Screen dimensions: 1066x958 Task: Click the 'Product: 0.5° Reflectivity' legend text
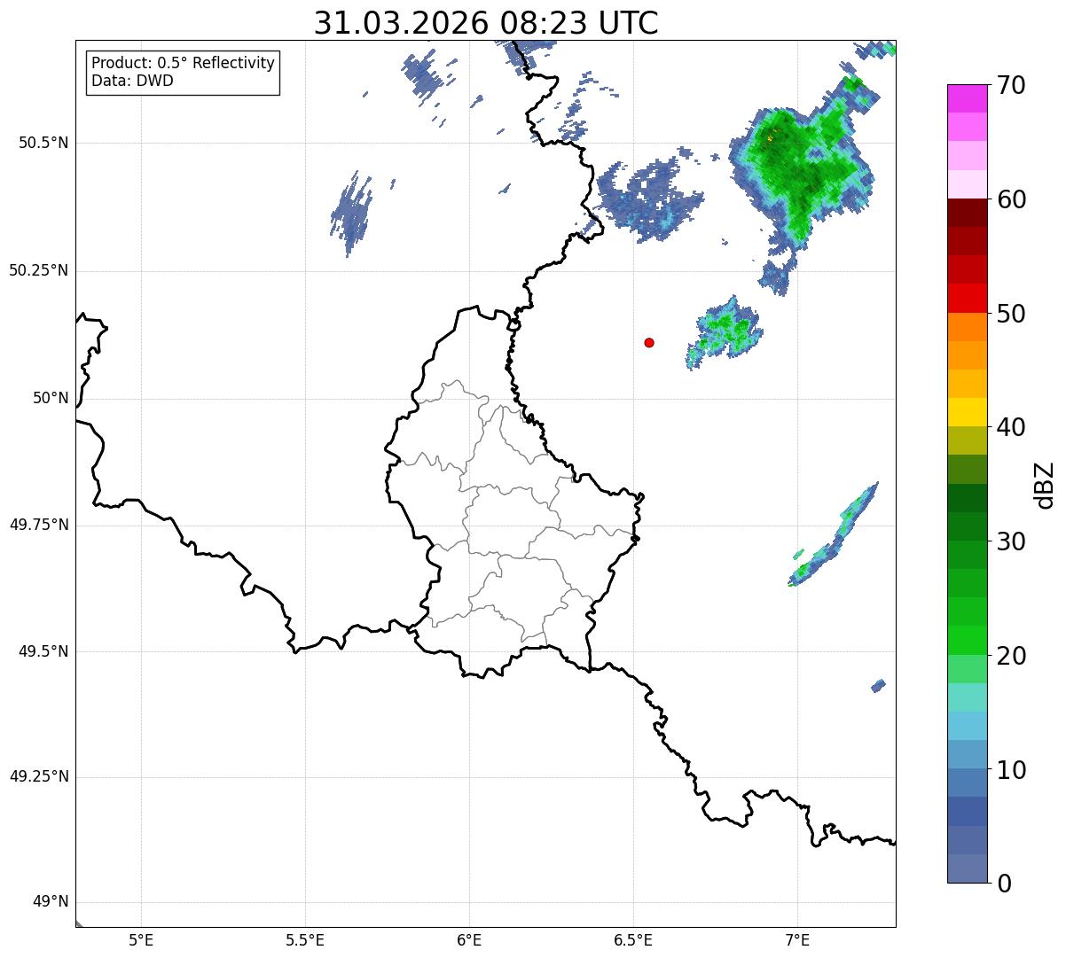(184, 64)
